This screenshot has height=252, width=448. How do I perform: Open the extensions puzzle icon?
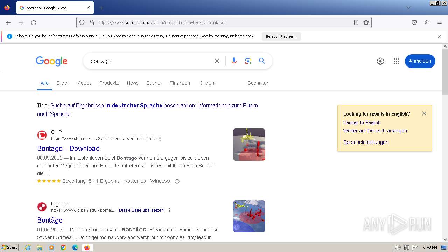point(427,22)
